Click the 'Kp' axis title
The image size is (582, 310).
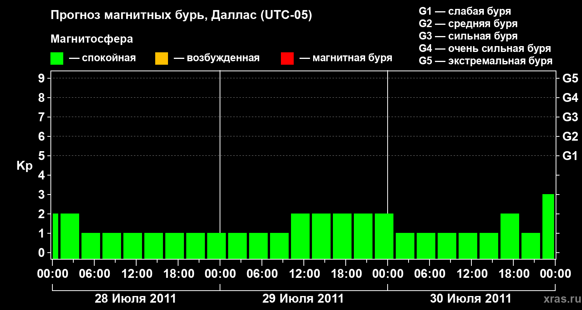click(24, 166)
